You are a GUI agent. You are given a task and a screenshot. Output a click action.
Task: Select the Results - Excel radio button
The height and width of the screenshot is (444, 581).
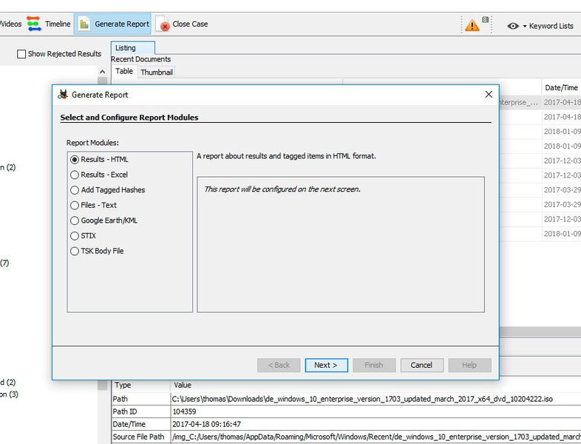74,175
